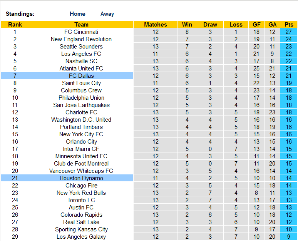
Task: Click the Team column header
Action: tap(81, 25)
